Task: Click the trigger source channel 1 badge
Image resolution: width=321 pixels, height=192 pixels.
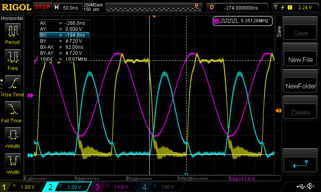Action: coord(290,8)
